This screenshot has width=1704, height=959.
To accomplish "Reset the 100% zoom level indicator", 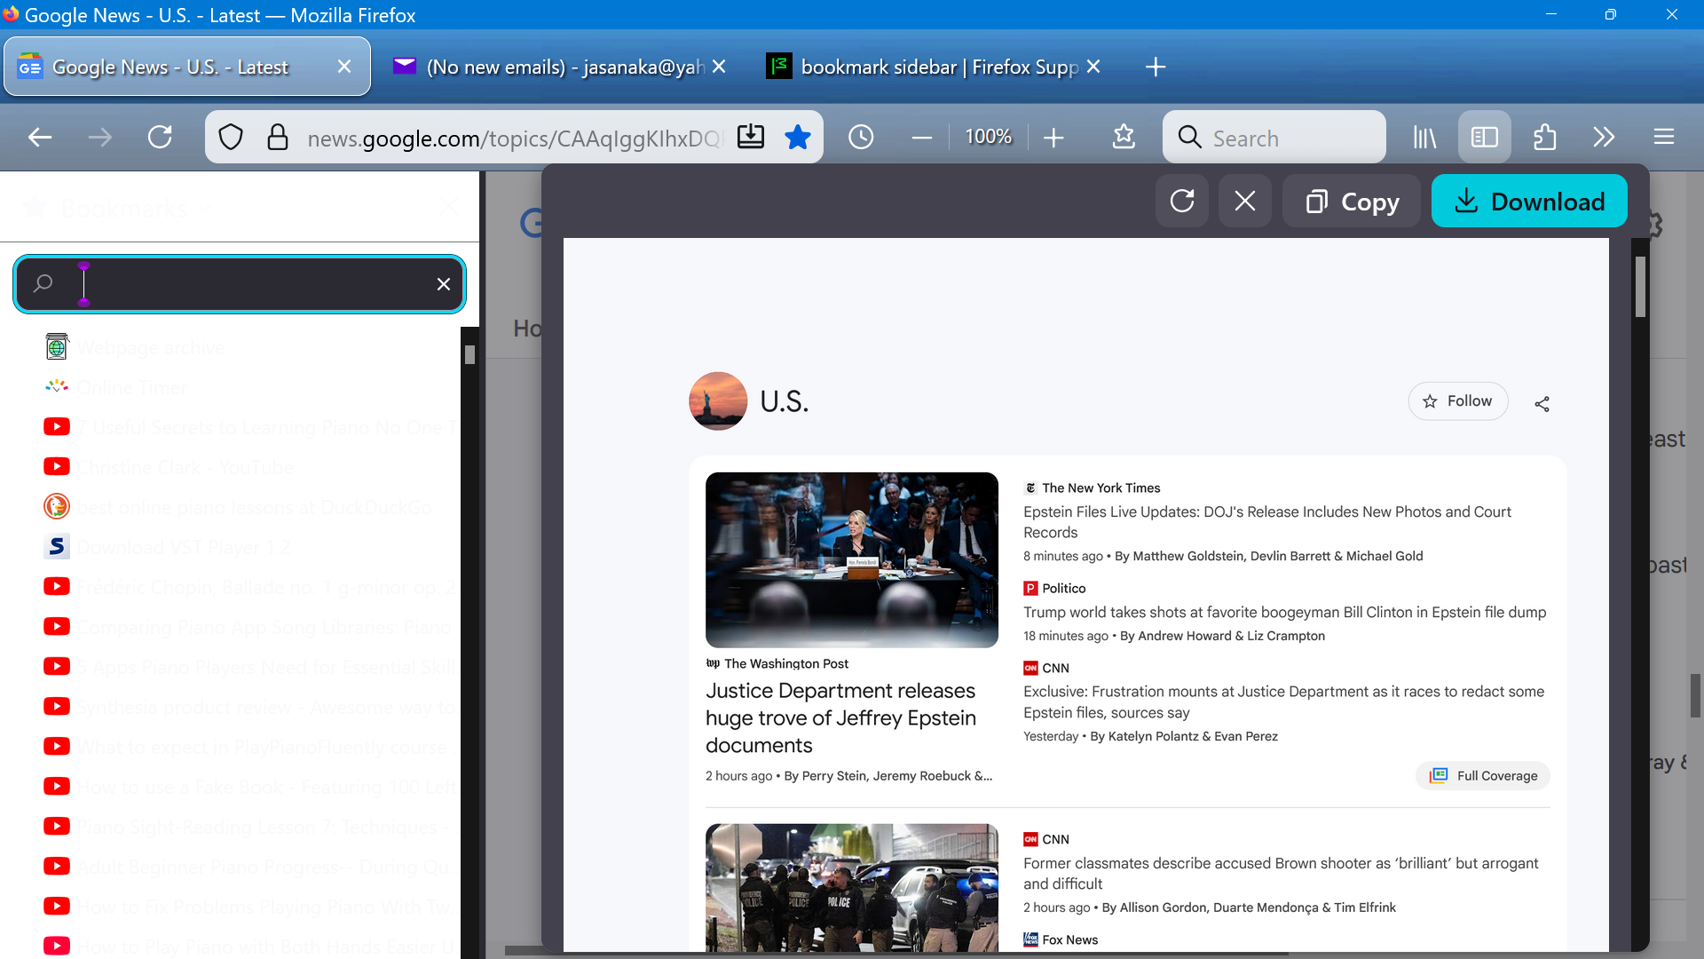I will [x=988, y=137].
